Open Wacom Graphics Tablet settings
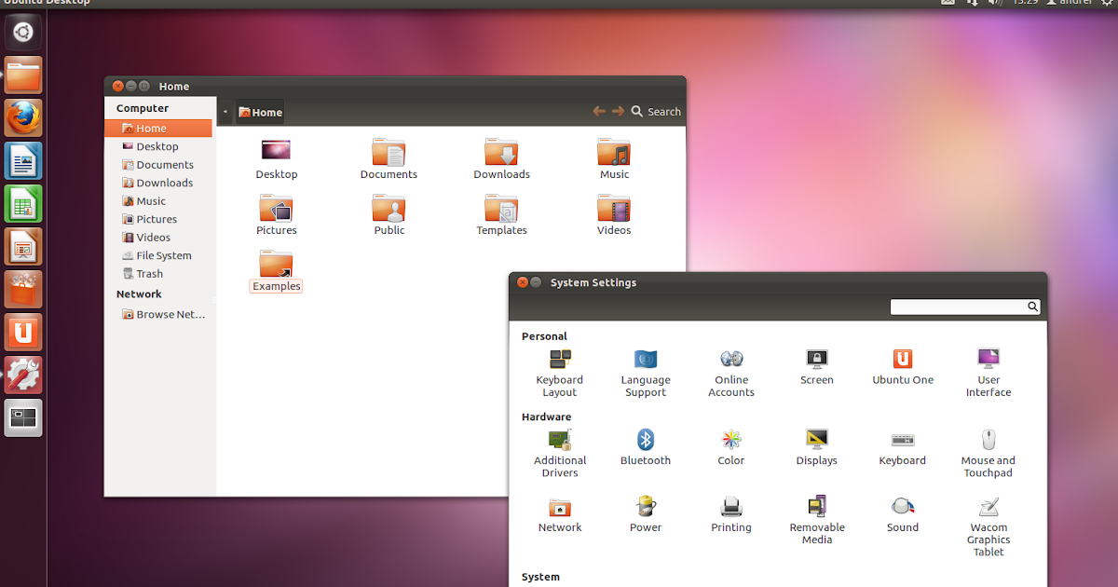 (988, 517)
